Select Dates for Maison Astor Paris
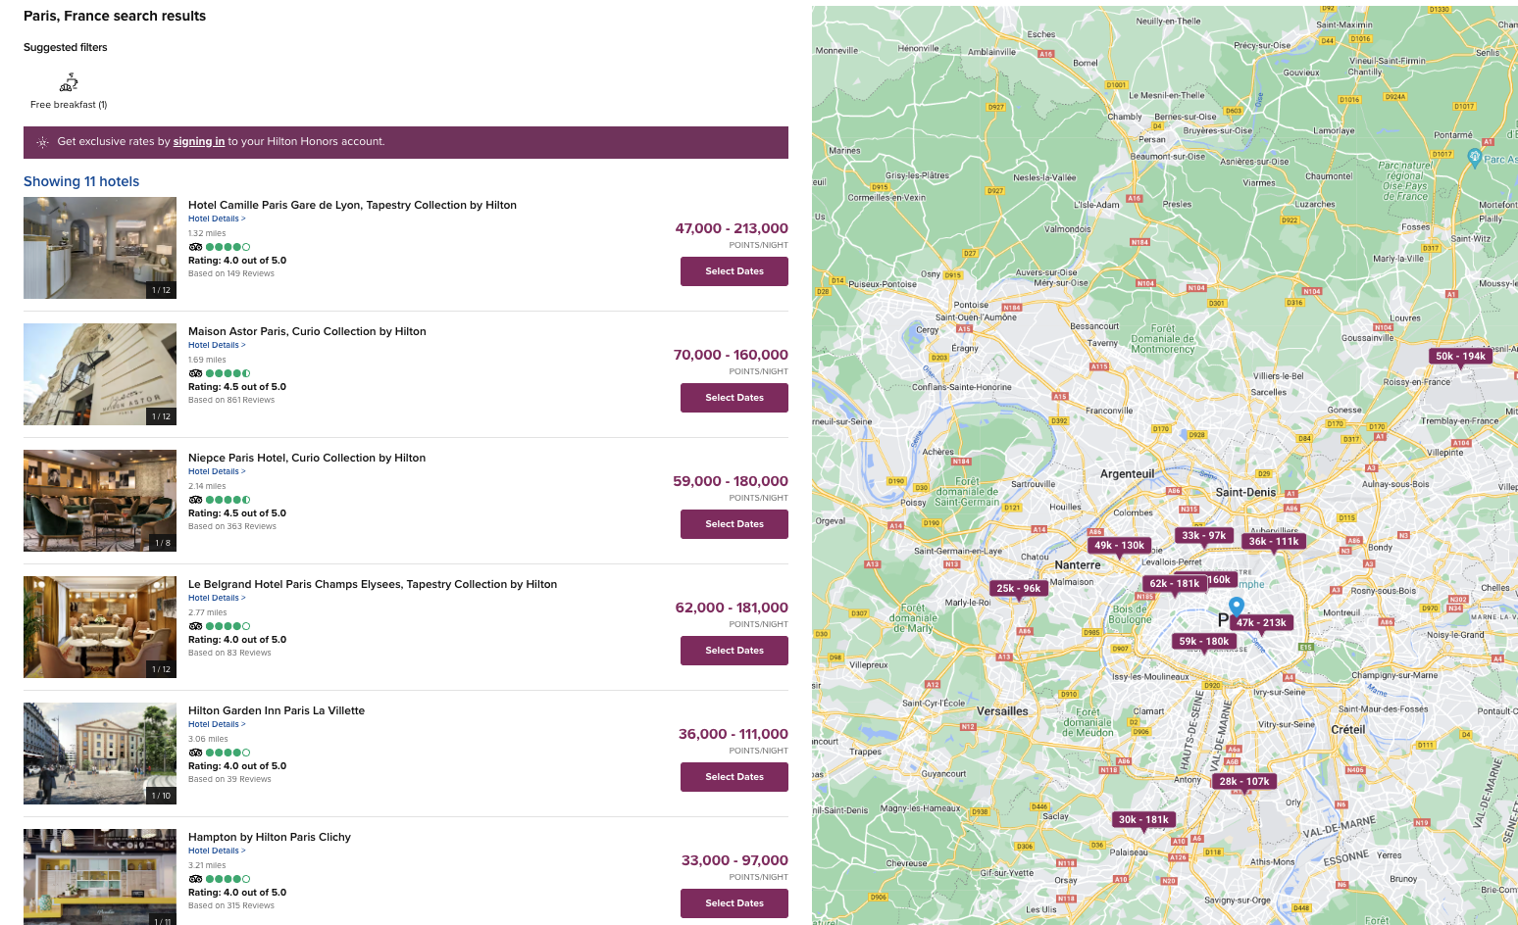The width and height of the screenshot is (1518, 925). 734,398
